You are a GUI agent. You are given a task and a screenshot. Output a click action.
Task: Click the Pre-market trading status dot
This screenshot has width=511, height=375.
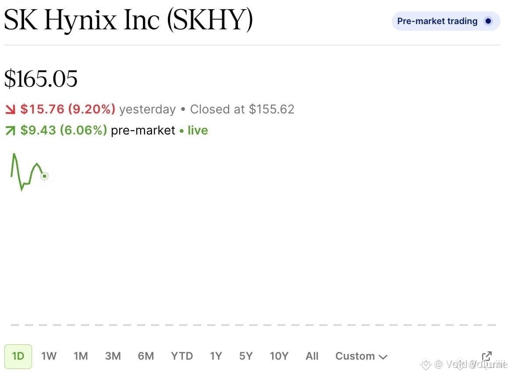click(x=488, y=21)
